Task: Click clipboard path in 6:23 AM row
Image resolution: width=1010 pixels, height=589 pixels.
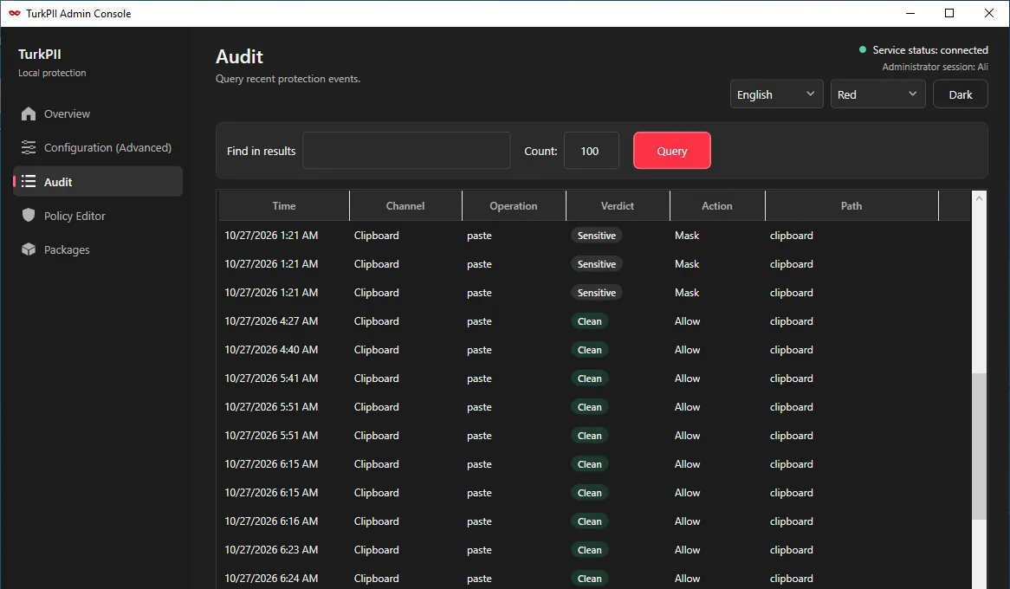Action: pos(791,550)
